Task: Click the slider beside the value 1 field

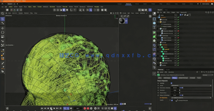Action: coord(196,93)
